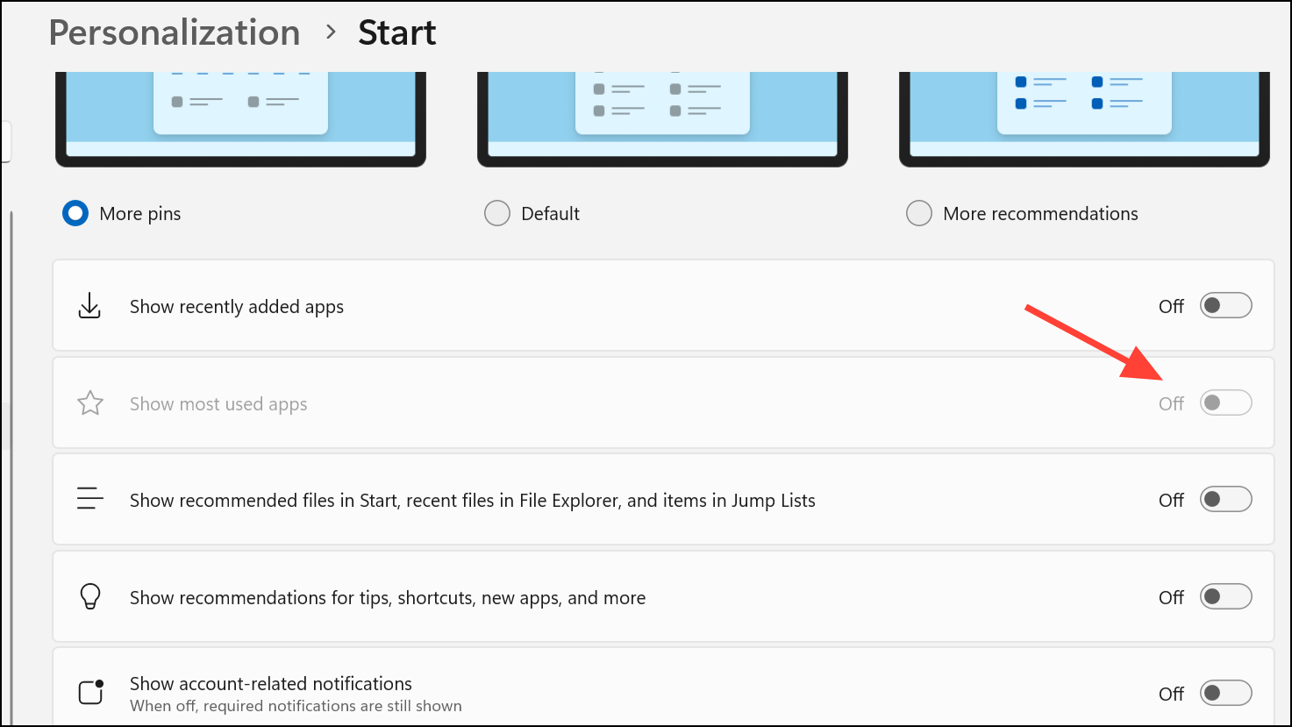Select the Default layout radio button
This screenshot has height=727, width=1292.
(497, 213)
